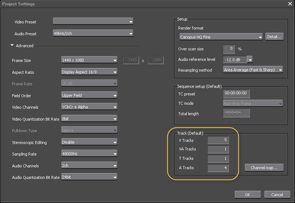Open the Audio Preset dropdown
The width and height of the screenshot is (295, 203).
click(x=93, y=34)
